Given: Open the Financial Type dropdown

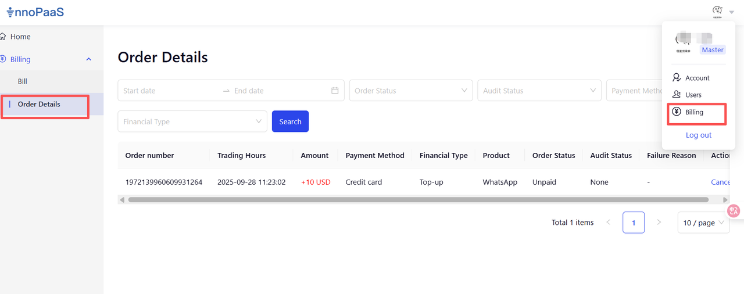Looking at the screenshot, I should [192, 122].
